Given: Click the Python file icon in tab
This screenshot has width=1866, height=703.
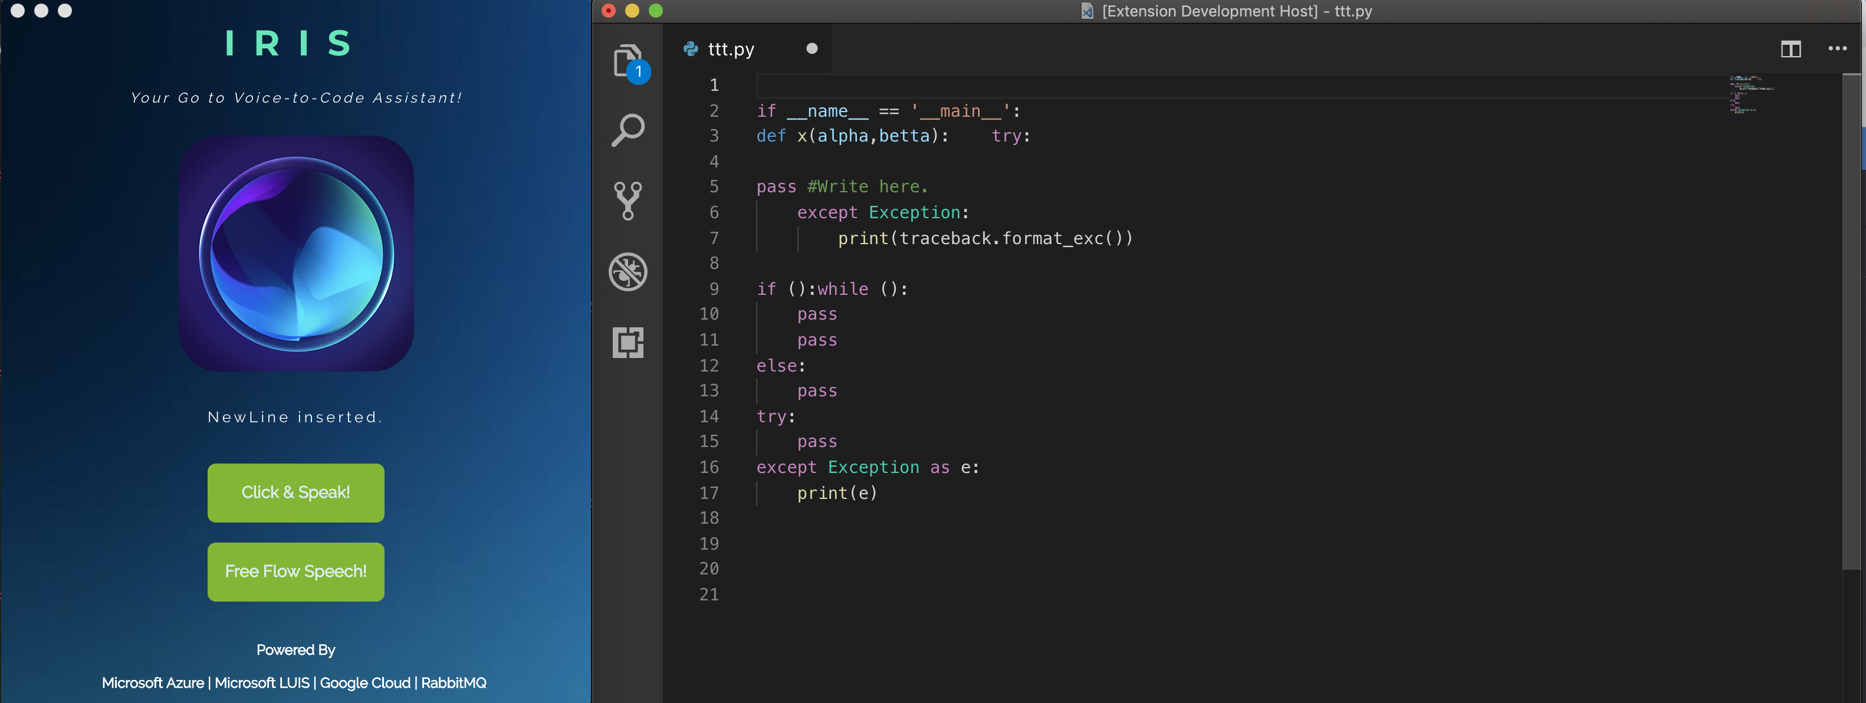Looking at the screenshot, I should (x=691, y=48).
